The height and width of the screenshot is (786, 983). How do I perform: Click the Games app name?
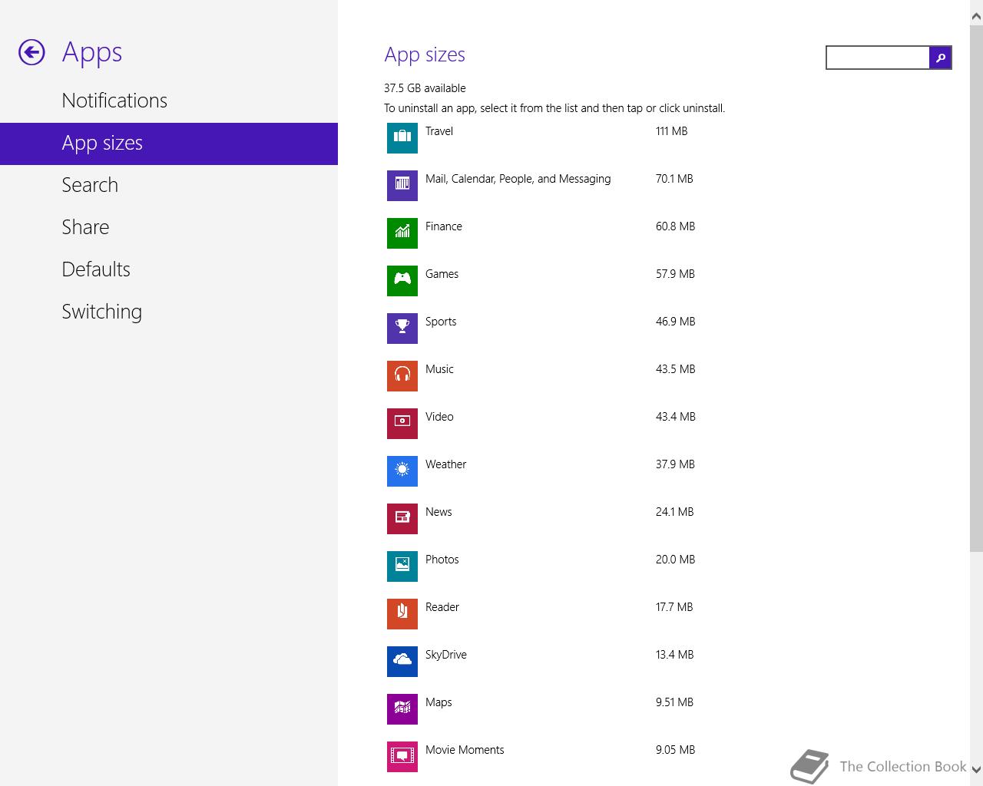pyautogui.click(x=442, y=274)
